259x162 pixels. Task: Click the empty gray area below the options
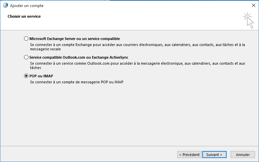point(134,117)
